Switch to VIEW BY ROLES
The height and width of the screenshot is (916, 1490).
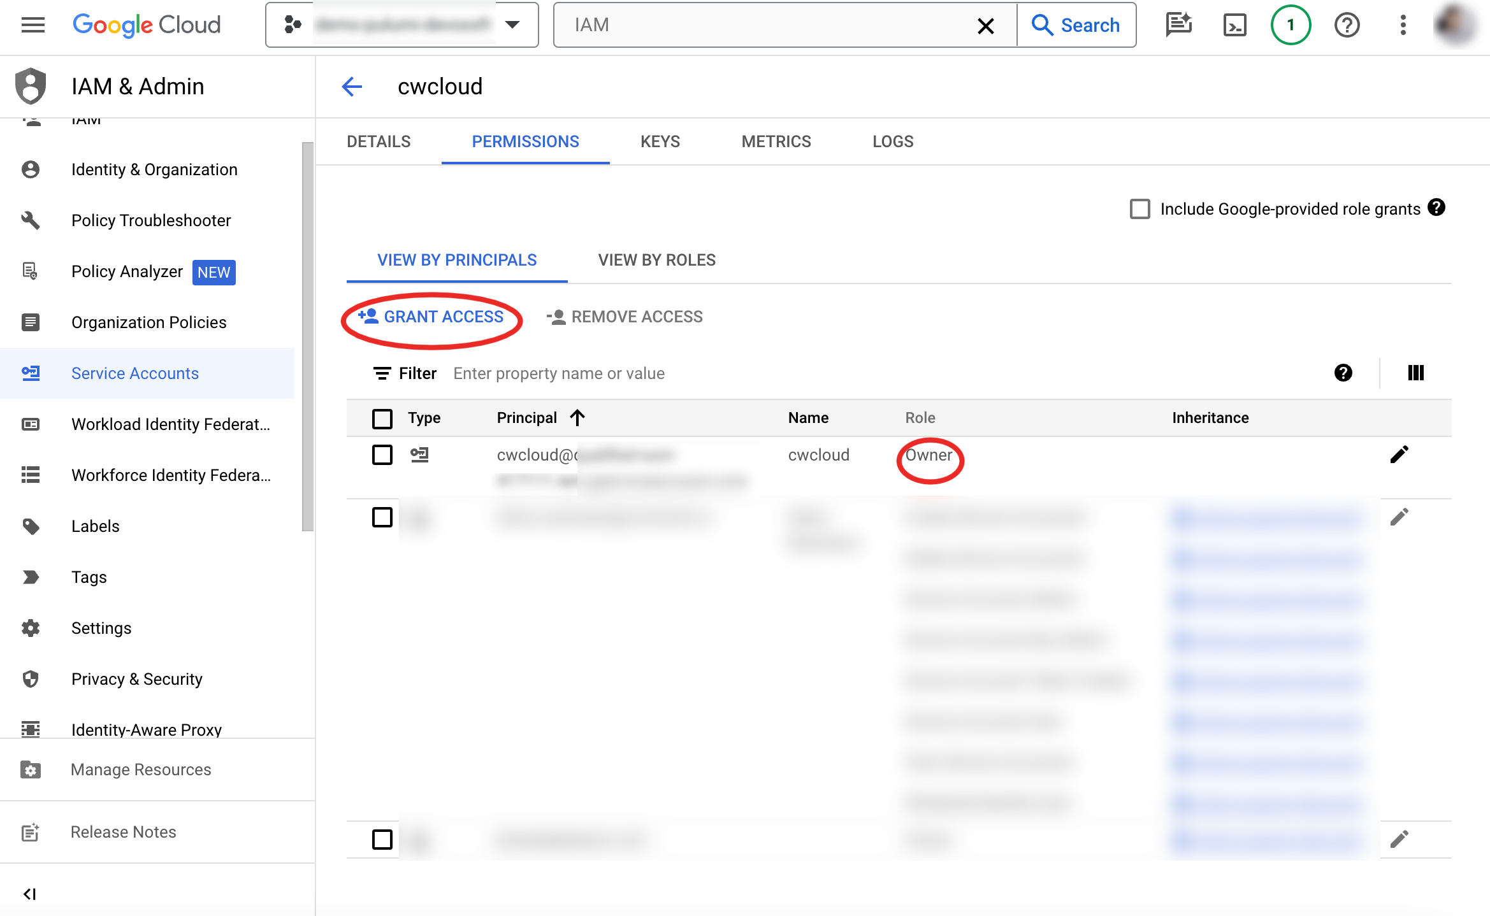tap(656, 260)
